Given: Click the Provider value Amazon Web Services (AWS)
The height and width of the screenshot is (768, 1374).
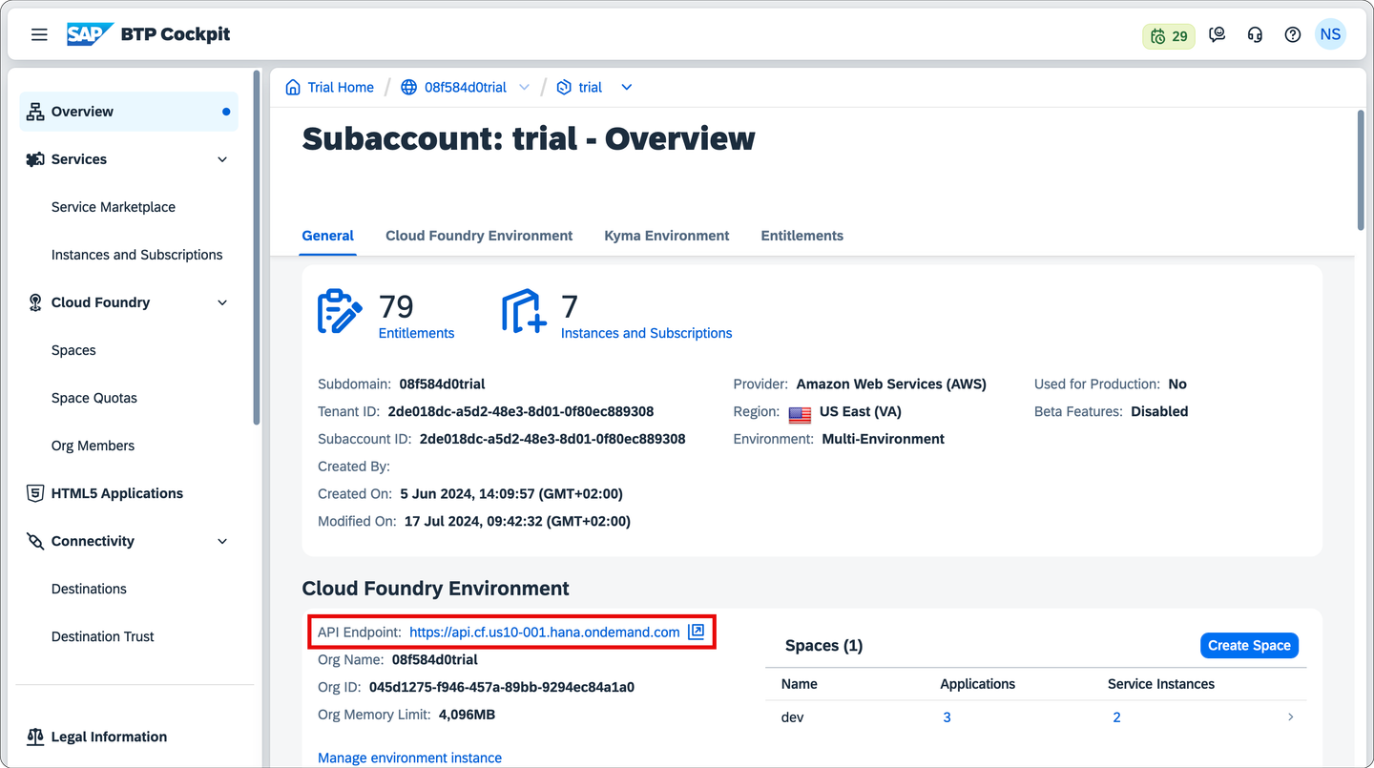Looking at the screenshot, I should click(891, 384).
